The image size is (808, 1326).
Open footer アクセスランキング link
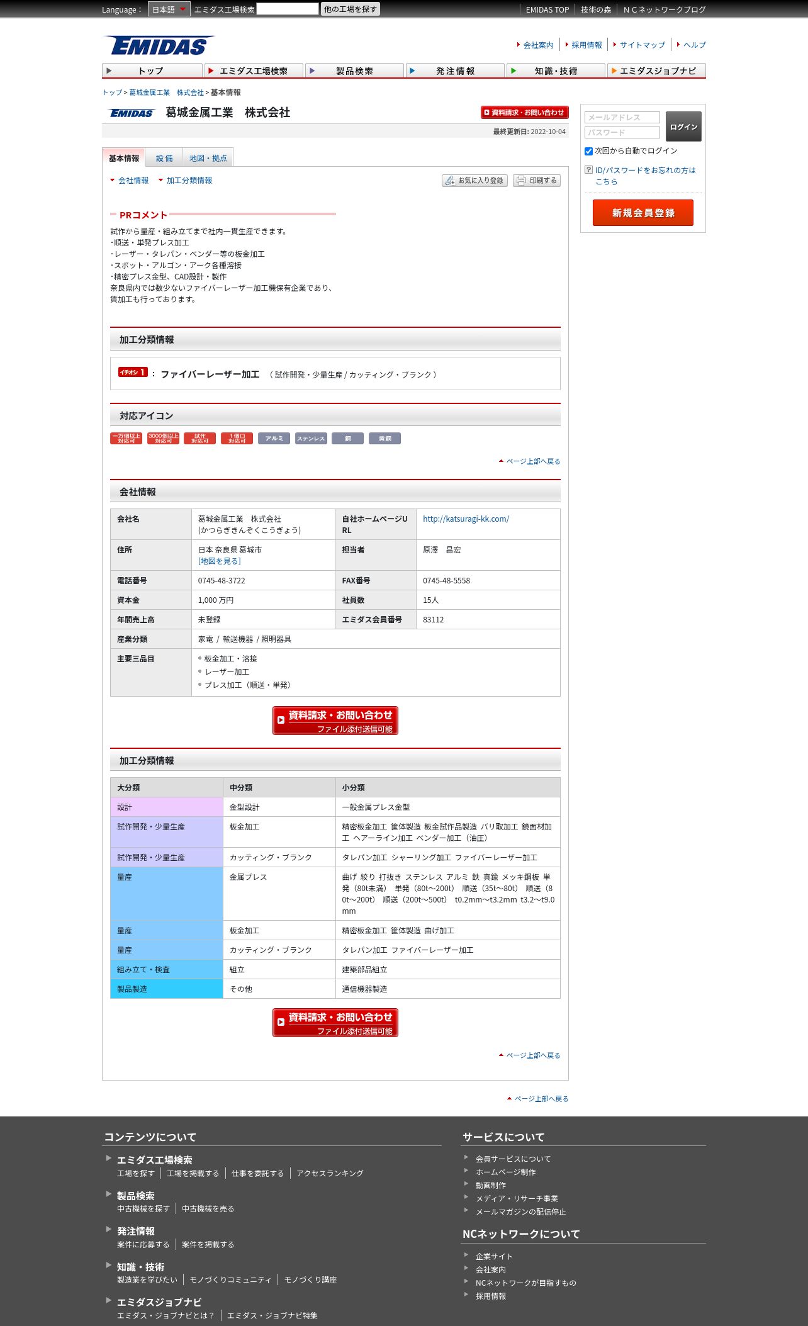click(x=330, y=1174)
